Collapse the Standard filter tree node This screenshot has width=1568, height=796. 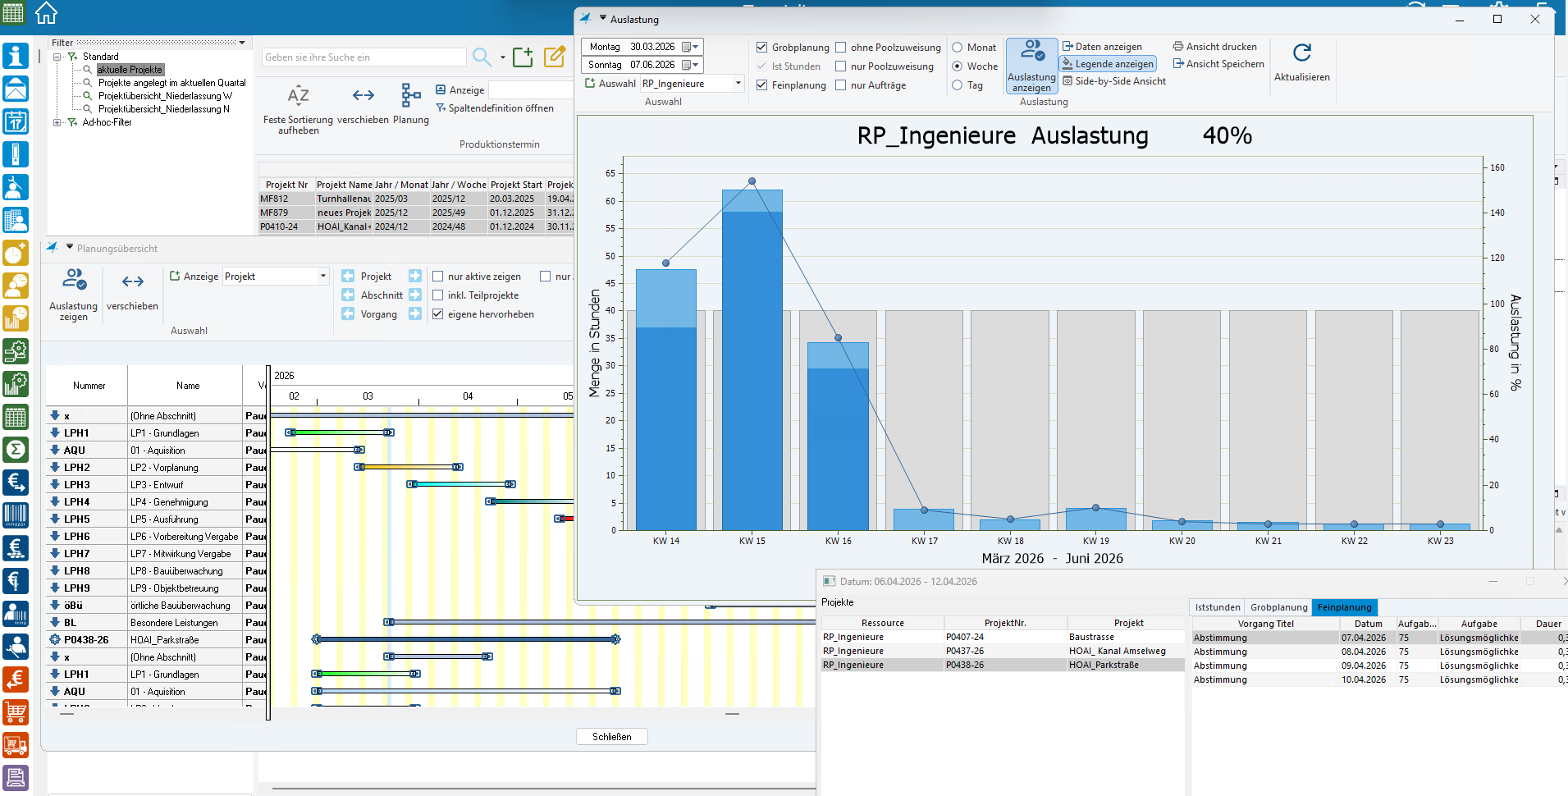pyautogui.click(x=57, y=57)
